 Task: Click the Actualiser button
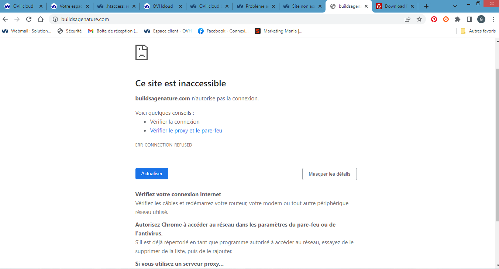(x=152, y=174)
